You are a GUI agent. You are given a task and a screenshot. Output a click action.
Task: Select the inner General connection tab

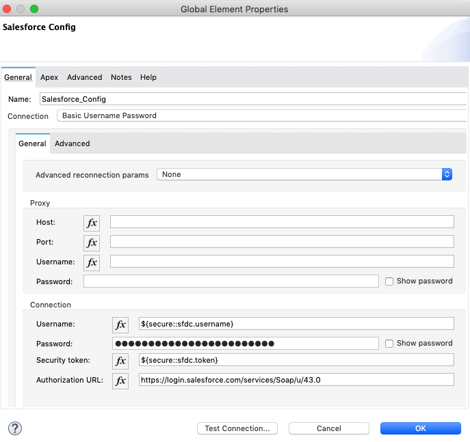(x=32, y=143)
